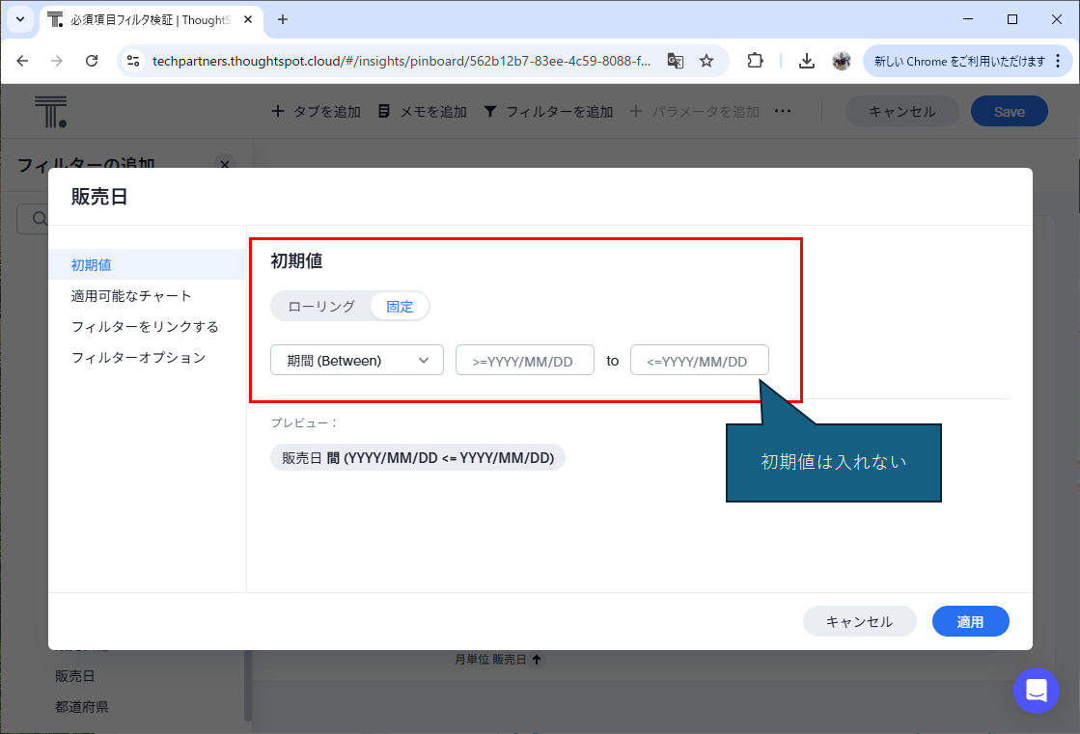The height and width of the screenshot is (734, 1080).
Task: Click the dialog キャンセル button
Action: [x=859, y=622]
